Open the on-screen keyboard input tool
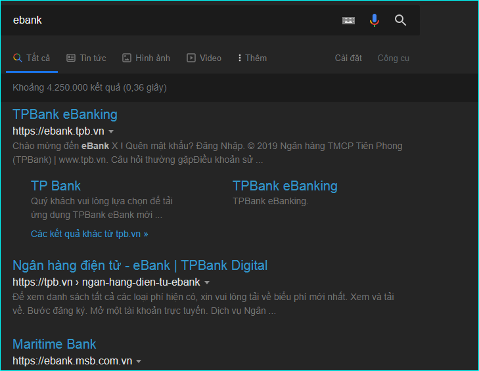Image resolution: width=479 pixels, height=371 pixels. pyautogui.click(x=348, y=20)
